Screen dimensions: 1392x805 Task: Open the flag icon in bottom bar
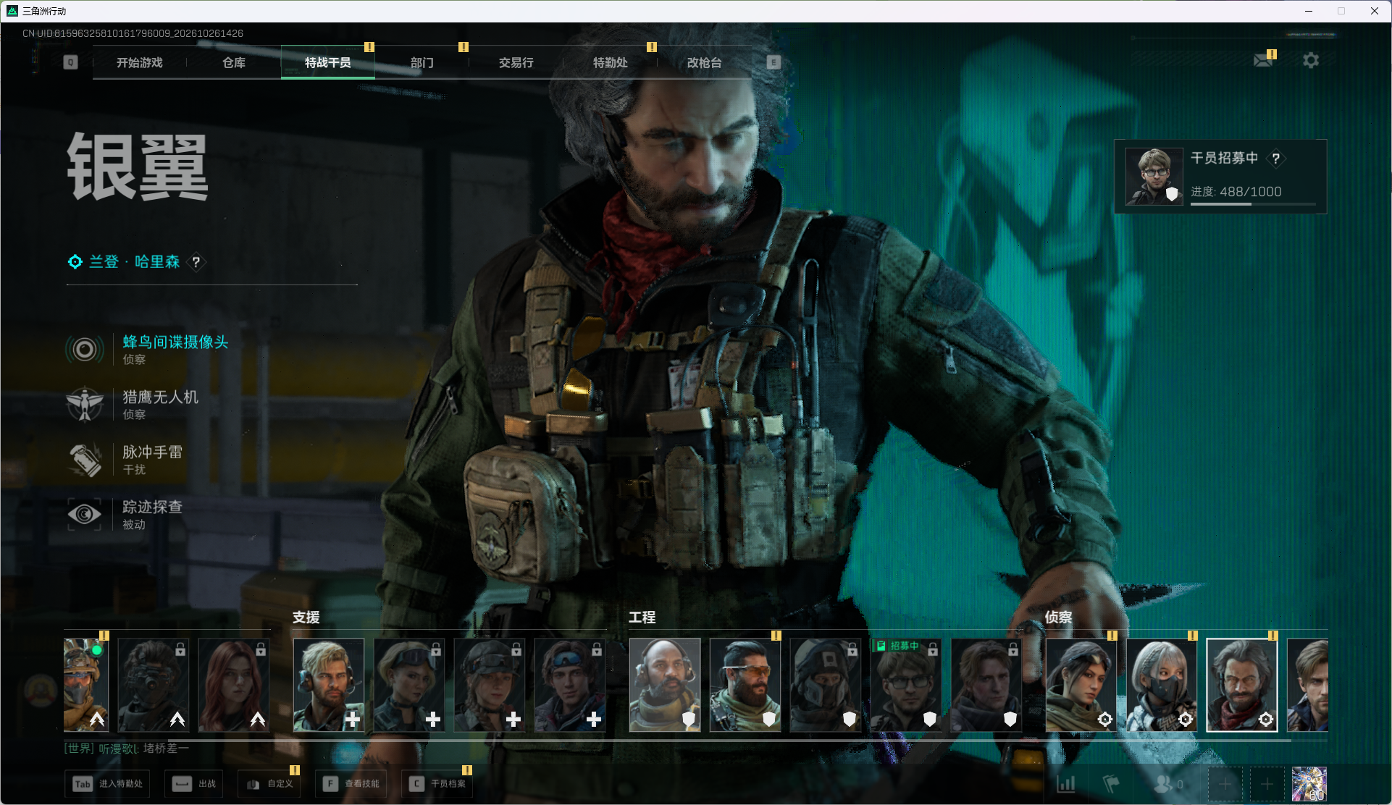point(1111,784)
